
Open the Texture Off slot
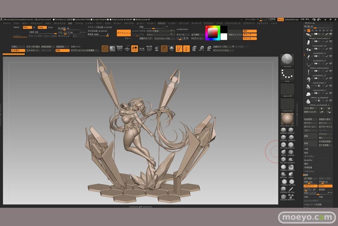(x=287, y=104)
